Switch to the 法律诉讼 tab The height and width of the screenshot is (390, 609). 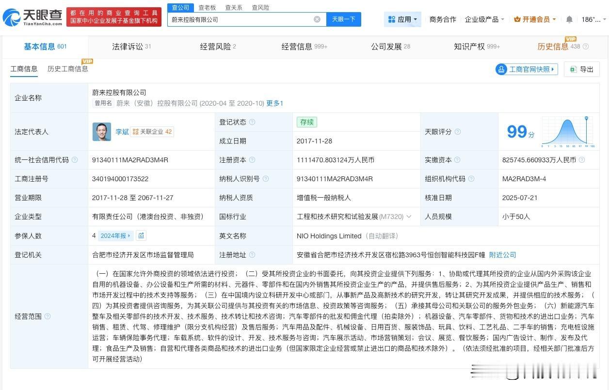pos(131,47)
